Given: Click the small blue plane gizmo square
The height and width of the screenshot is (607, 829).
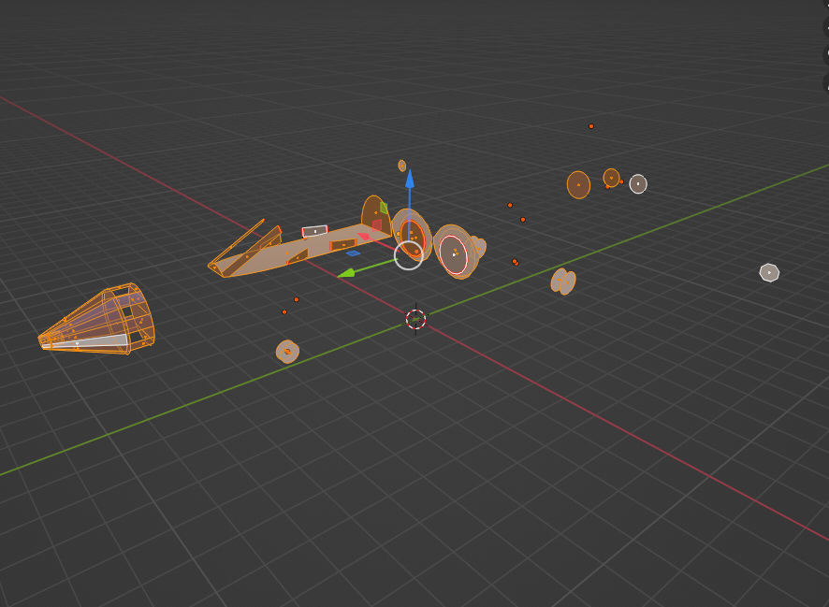Looking at the screenshot, I should (353, 253).
